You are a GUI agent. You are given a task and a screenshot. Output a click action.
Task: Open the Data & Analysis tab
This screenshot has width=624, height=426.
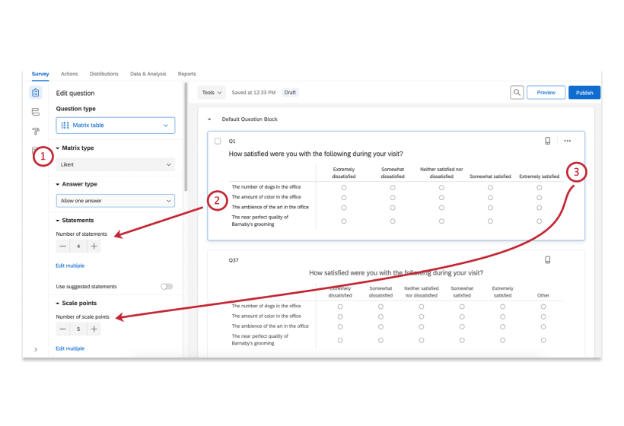(x=148, y=74)
